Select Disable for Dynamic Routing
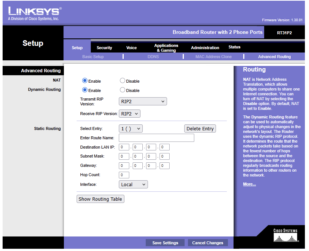 (x=123, y=90)
